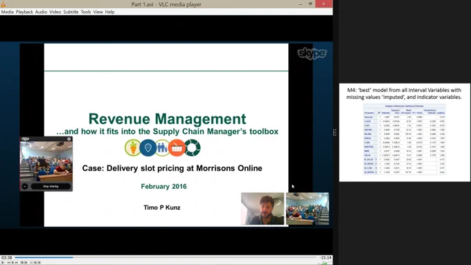
Task: Click the VLC seek progress bar
Action: pyautogui.click(x=166, y=257)
